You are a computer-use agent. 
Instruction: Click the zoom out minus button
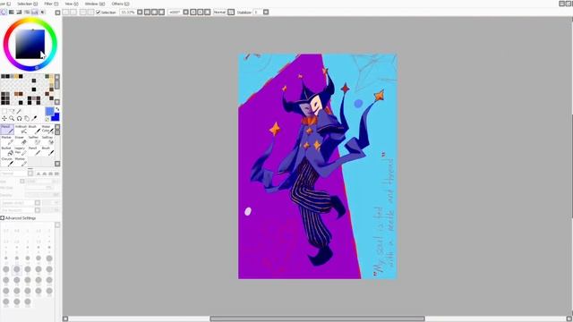[x=147, y=12]
